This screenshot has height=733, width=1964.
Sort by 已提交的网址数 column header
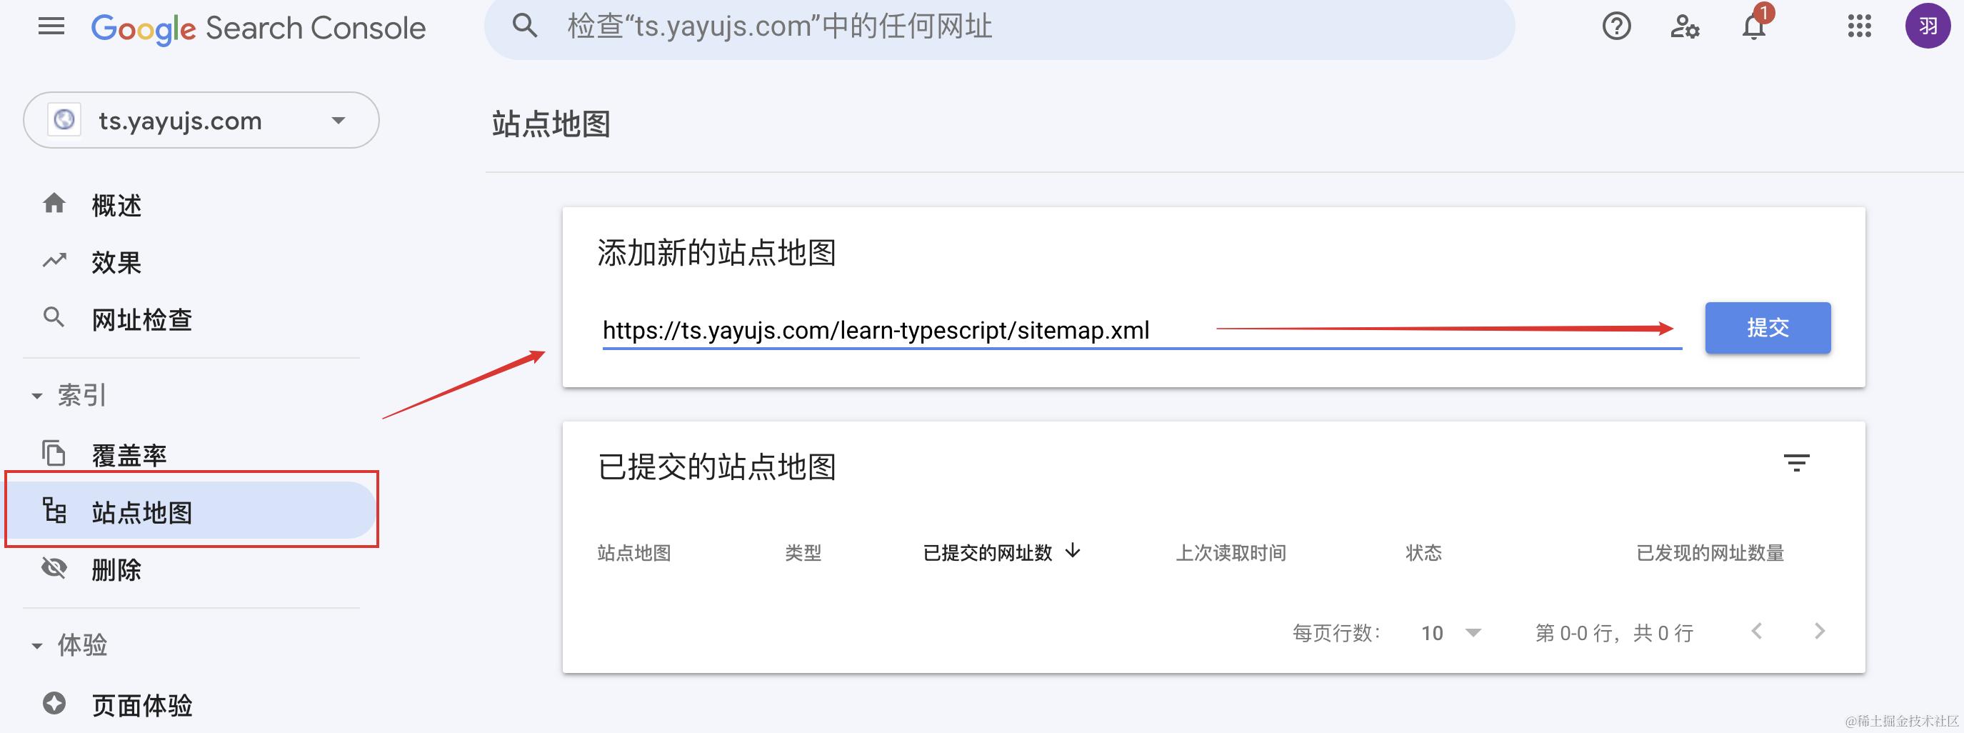(x=987, y=553)
